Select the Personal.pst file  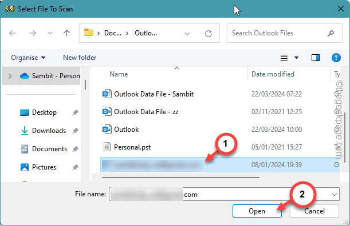(x=132, y=147)
